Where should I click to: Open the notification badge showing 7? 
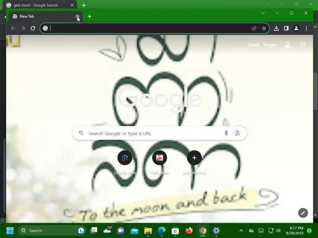(x=309, y=231)
